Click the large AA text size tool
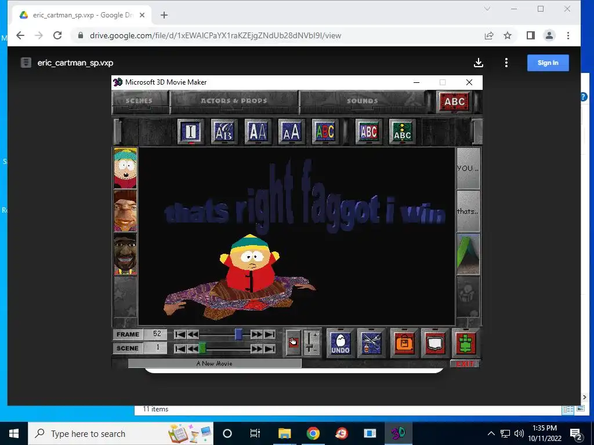The height and width of the screenshot is (445, 594). point(258,132)
